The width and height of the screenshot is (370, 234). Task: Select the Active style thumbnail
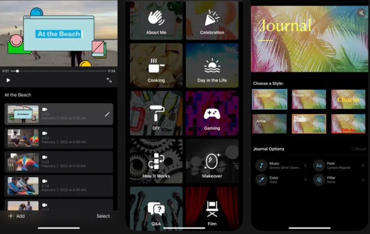coord(270,124)
